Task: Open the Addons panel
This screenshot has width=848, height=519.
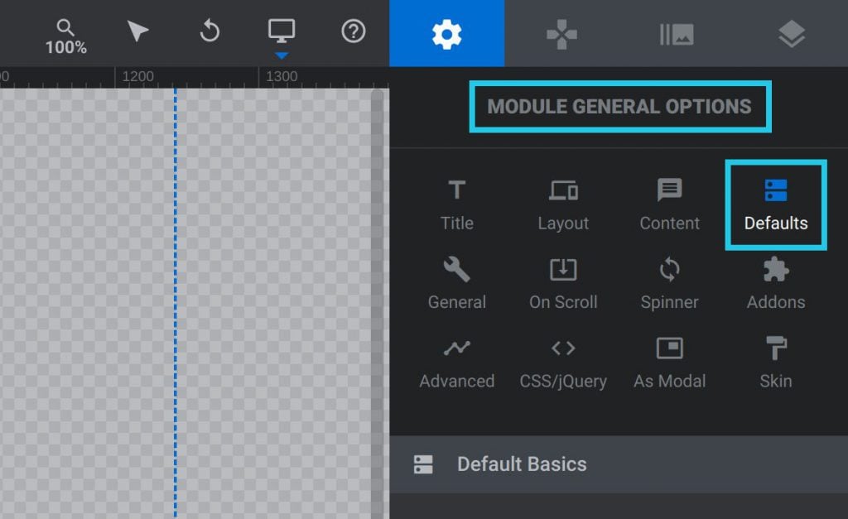Action: pos(774,281)
